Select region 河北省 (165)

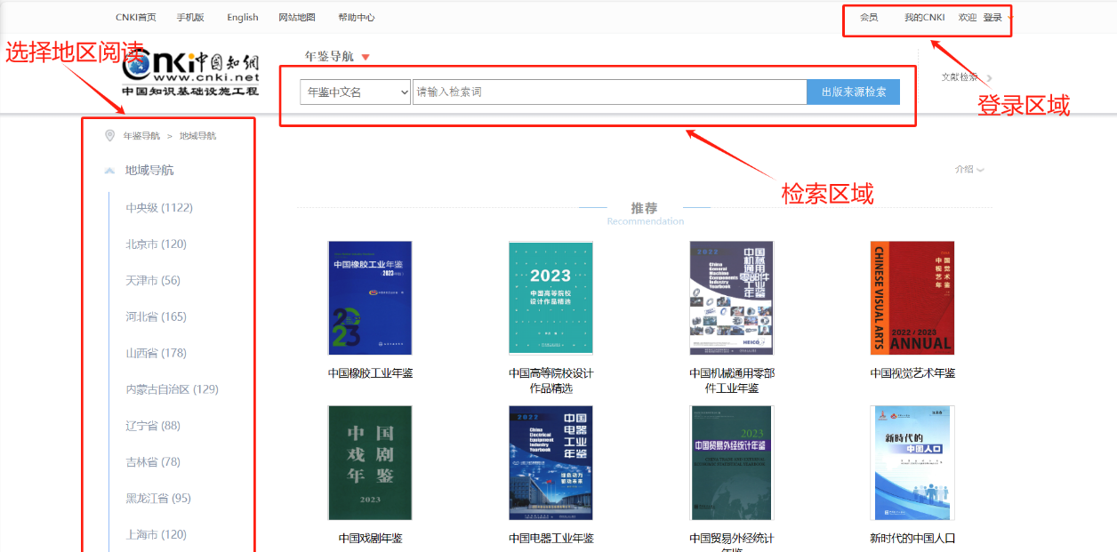[157, 317]
